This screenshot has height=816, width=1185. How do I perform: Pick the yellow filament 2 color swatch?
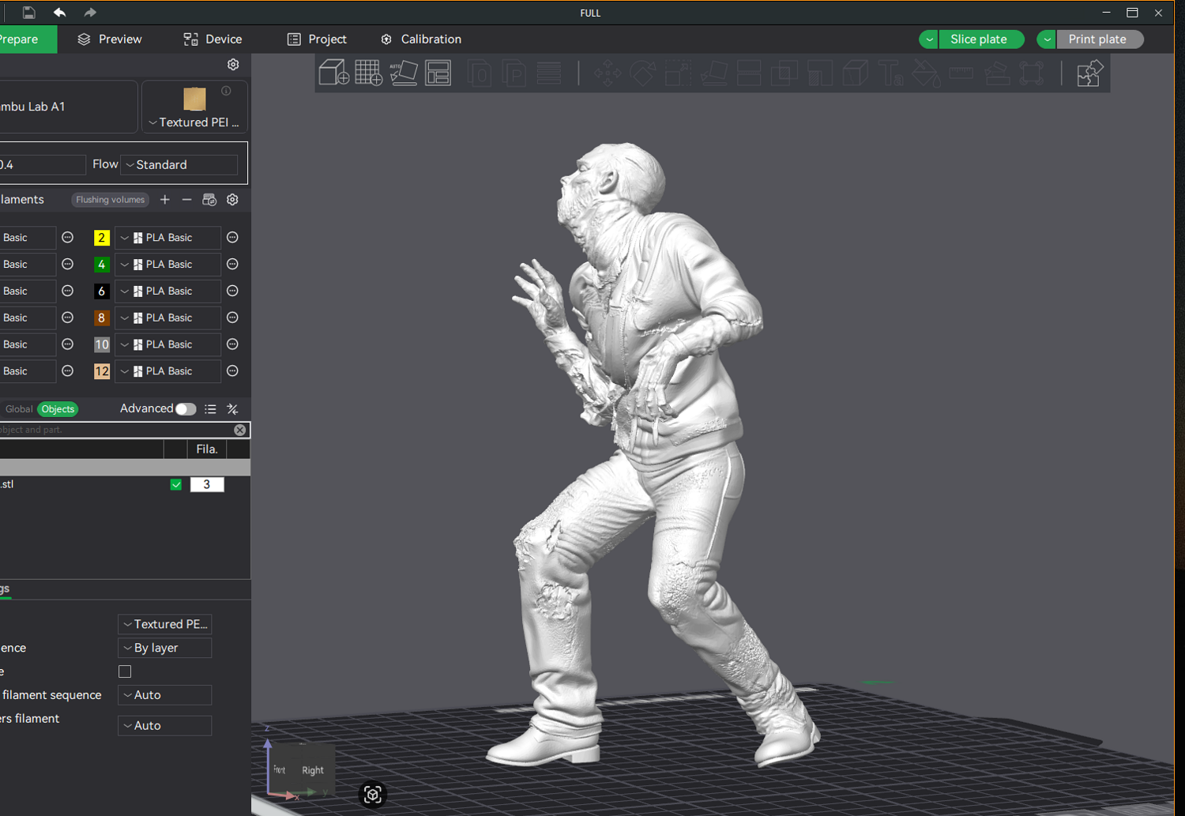pyautogui.click(x=102, y=238)
